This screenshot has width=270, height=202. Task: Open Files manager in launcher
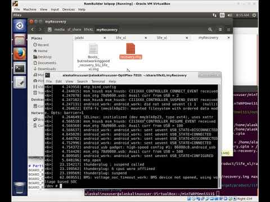click(x=20, y=40)
